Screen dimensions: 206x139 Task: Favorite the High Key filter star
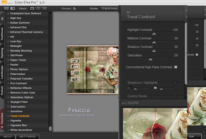[8, 18]
